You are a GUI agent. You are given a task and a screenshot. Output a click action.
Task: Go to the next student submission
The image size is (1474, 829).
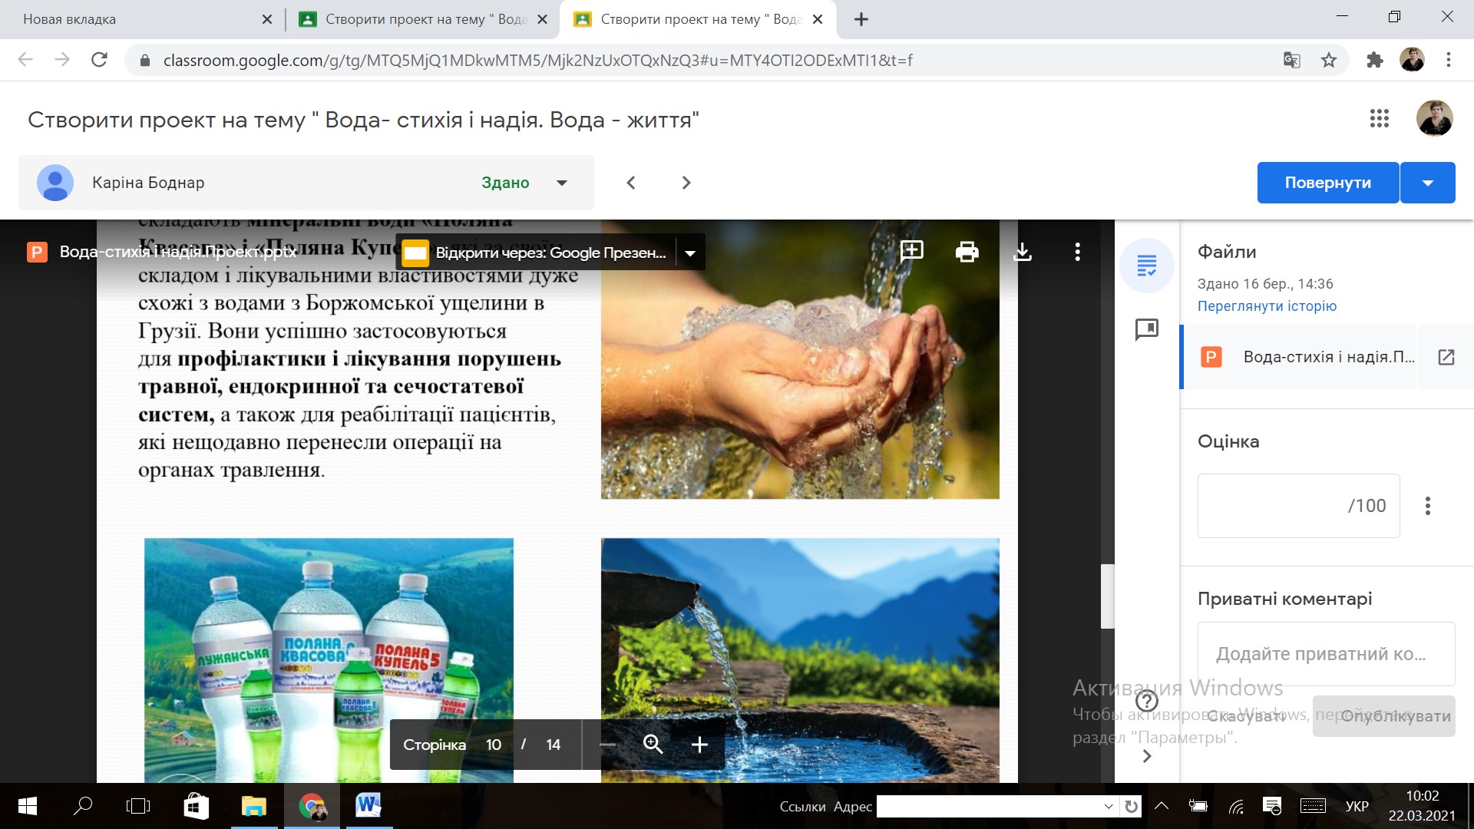tap(686, 183)
